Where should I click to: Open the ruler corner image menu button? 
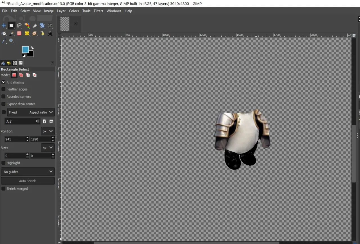pyautogui.click(x=59, y=35)
